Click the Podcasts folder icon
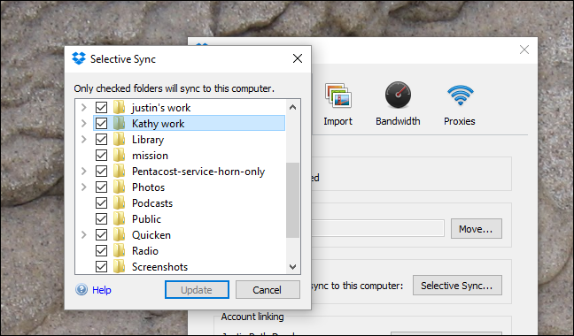Screen dimensions: 574x336 point(119,202)
